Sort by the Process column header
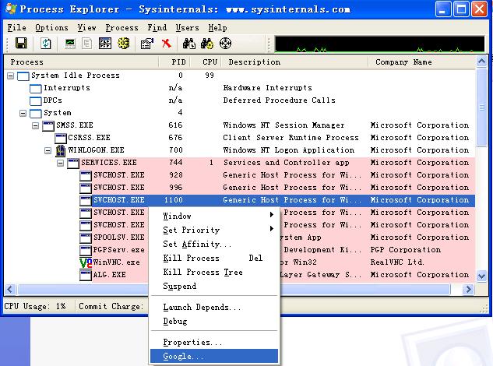 click(82, 62)
